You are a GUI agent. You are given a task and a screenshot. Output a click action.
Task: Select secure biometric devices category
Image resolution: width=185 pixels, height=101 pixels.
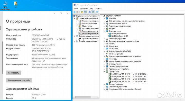pyautogui.click(x=118, y=24)
